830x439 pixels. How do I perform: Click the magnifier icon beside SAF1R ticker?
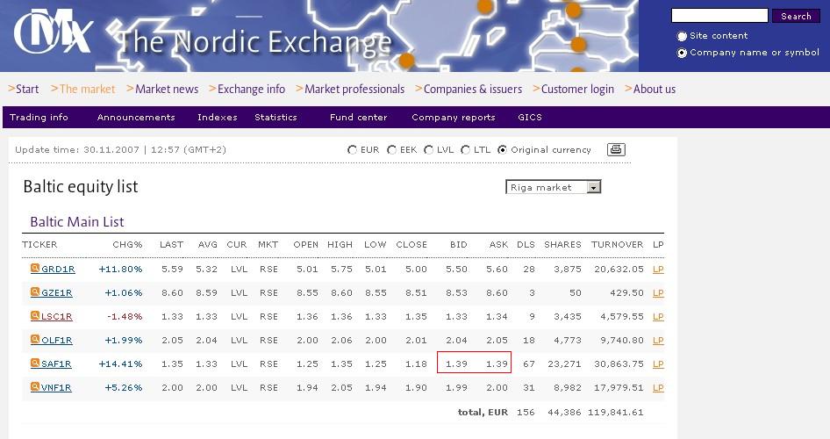[x=35, y=363]
